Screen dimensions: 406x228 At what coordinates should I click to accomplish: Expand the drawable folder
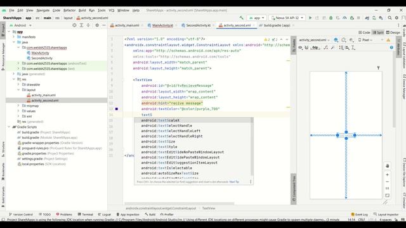pos(18,84)
